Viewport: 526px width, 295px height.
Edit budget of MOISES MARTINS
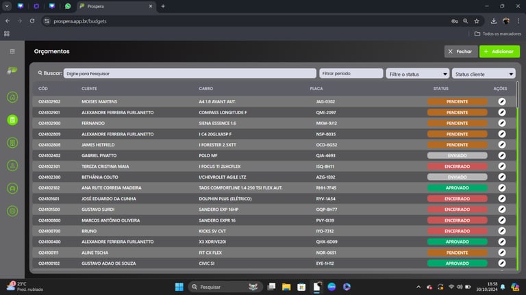pyautogui.click(x=502, y=101)
